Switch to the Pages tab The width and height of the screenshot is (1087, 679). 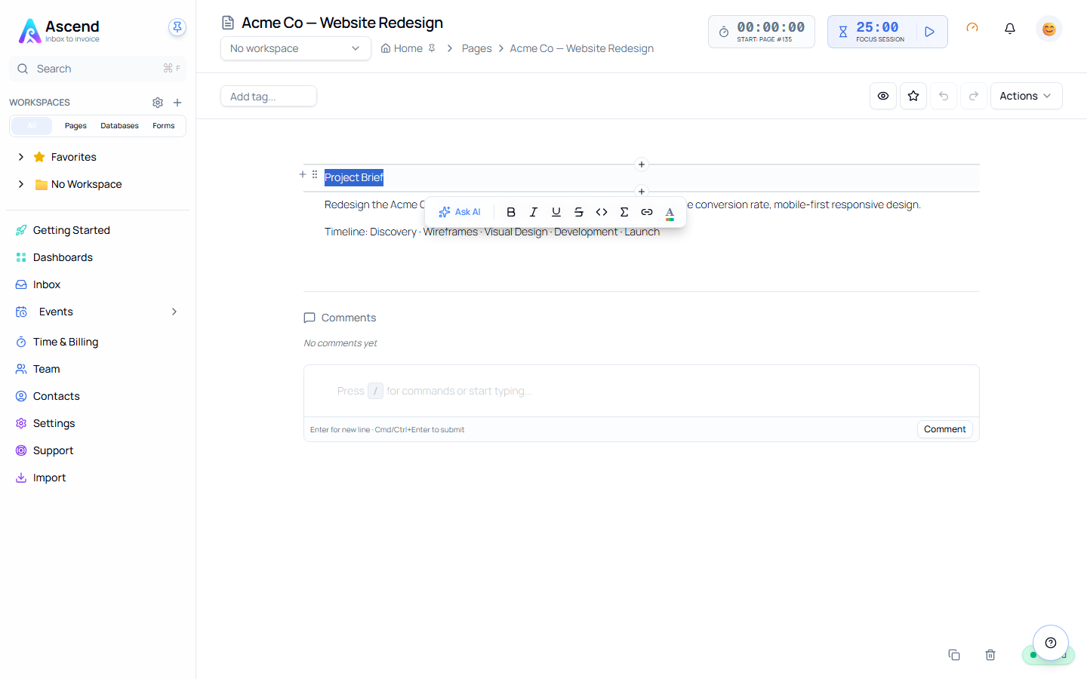(75, 126)
